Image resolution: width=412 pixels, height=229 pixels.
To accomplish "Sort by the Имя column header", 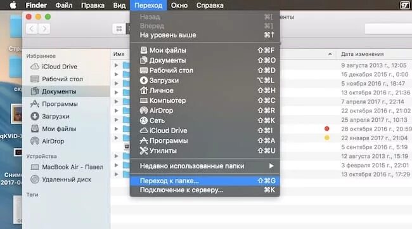I will tap(119, 54).
